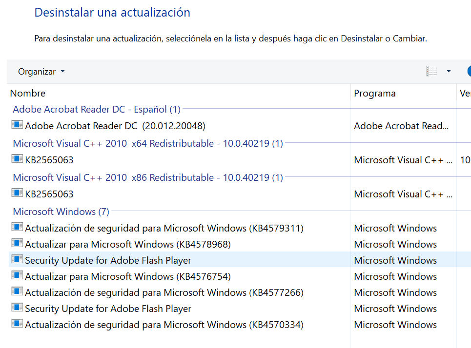Select KB2565063 under the x64 Redistributable group
Screen dimensions: 471x348
[49, 160]
